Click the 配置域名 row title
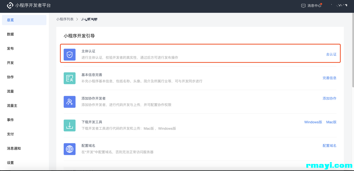 pyautogui.click(x=88, y=145)
